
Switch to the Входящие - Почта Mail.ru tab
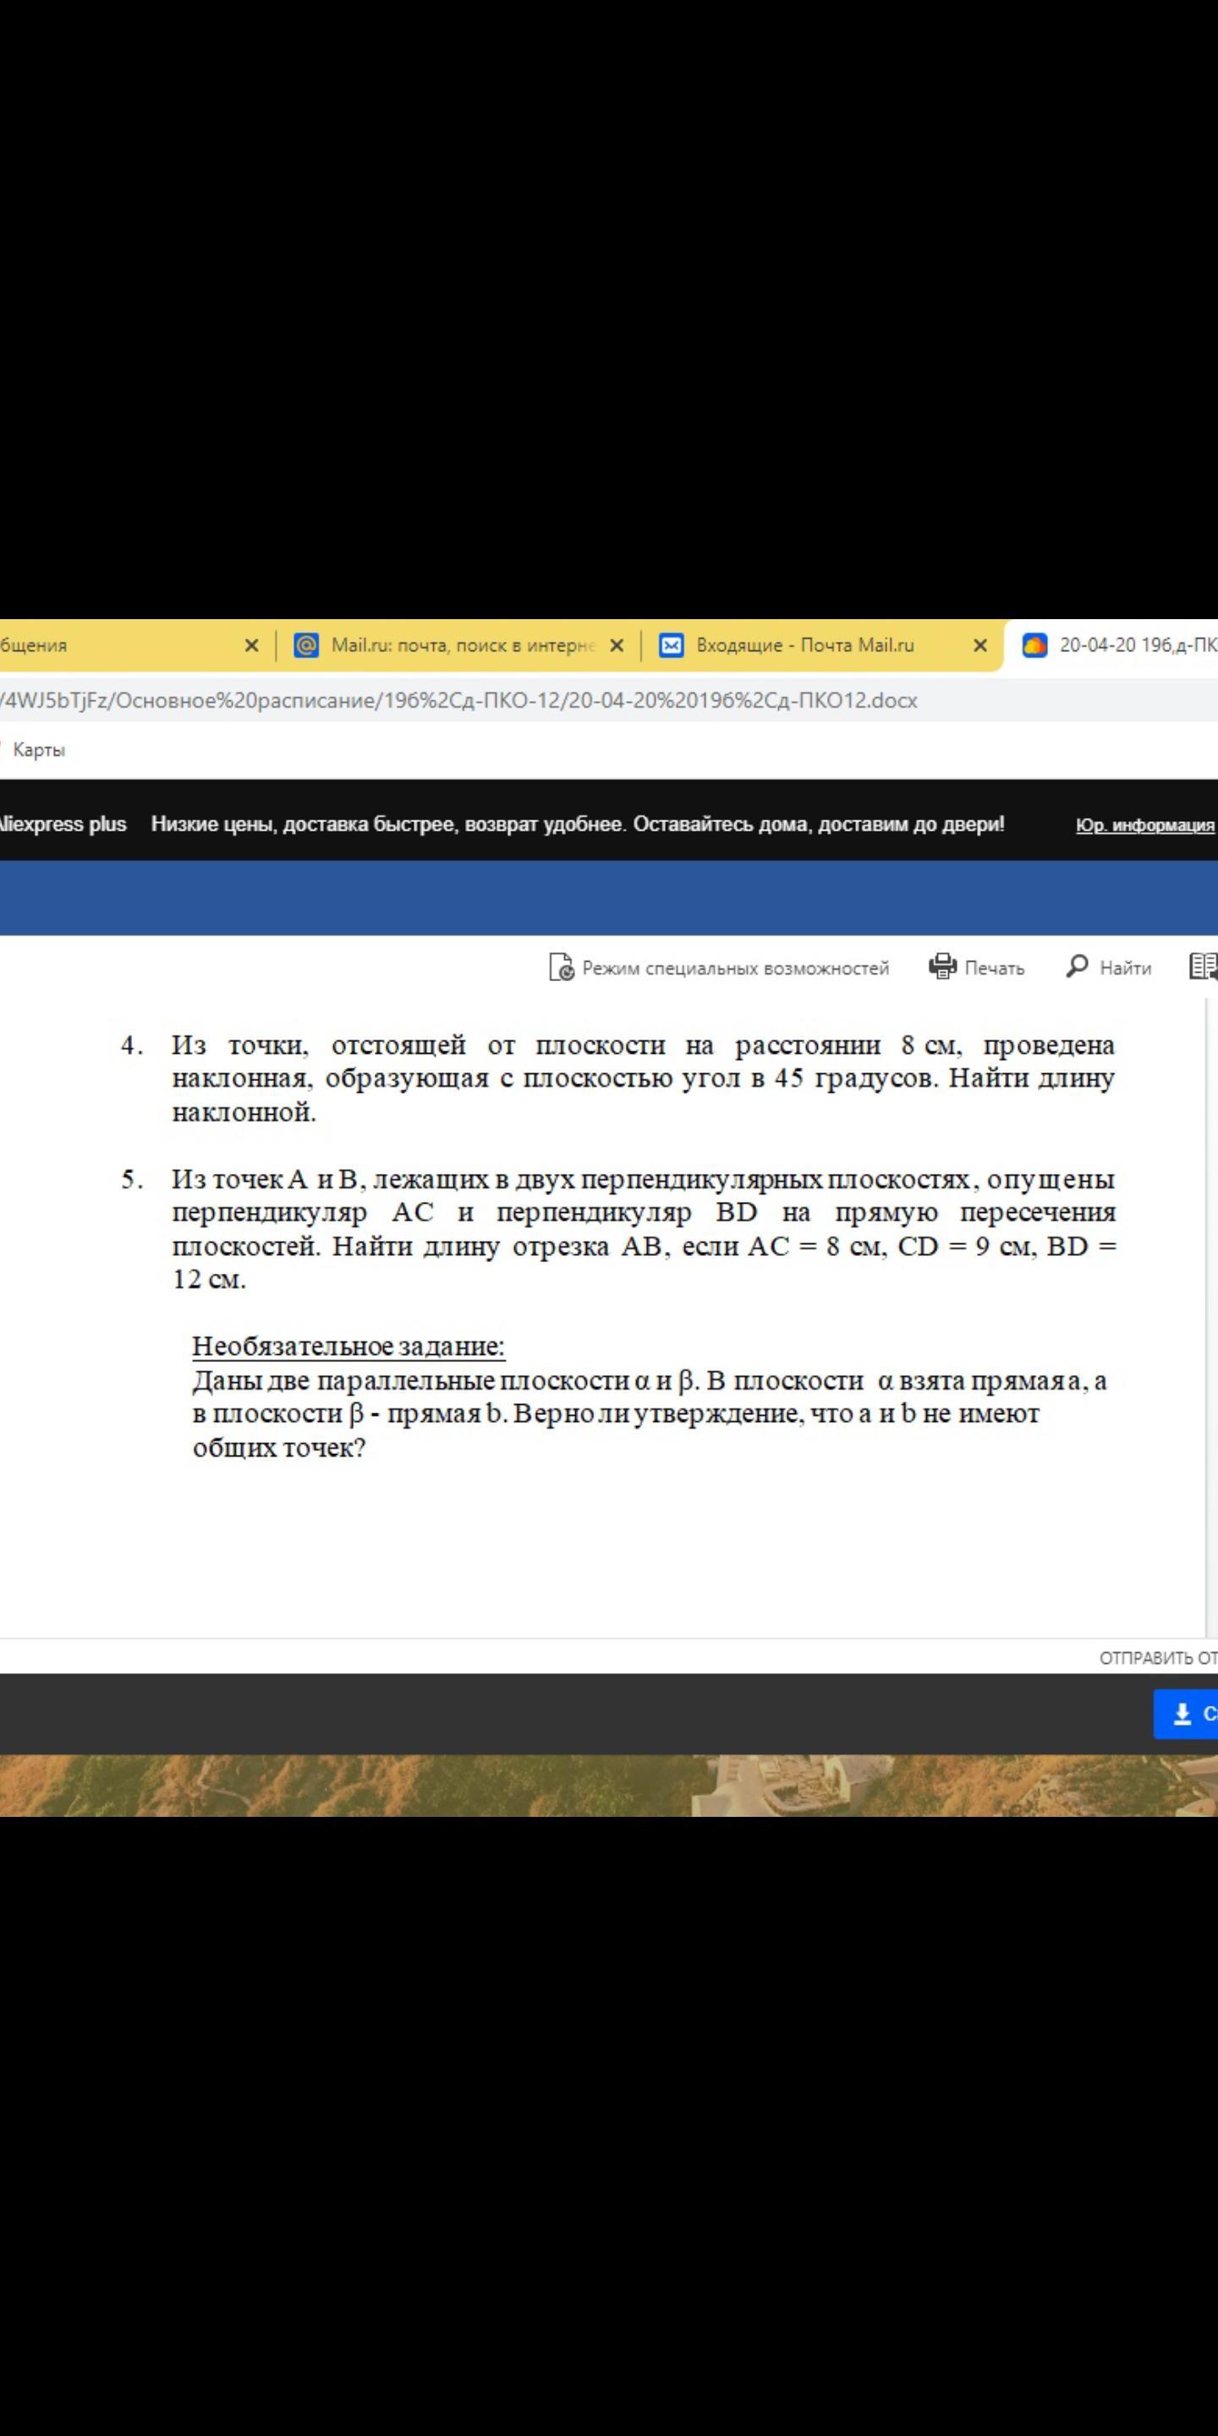820,646
